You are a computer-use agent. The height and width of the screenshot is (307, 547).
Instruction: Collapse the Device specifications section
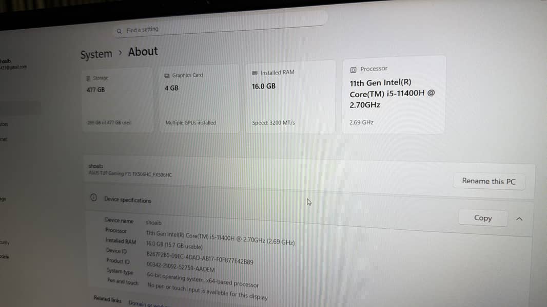pyautogui.click(x=519, y=218)
